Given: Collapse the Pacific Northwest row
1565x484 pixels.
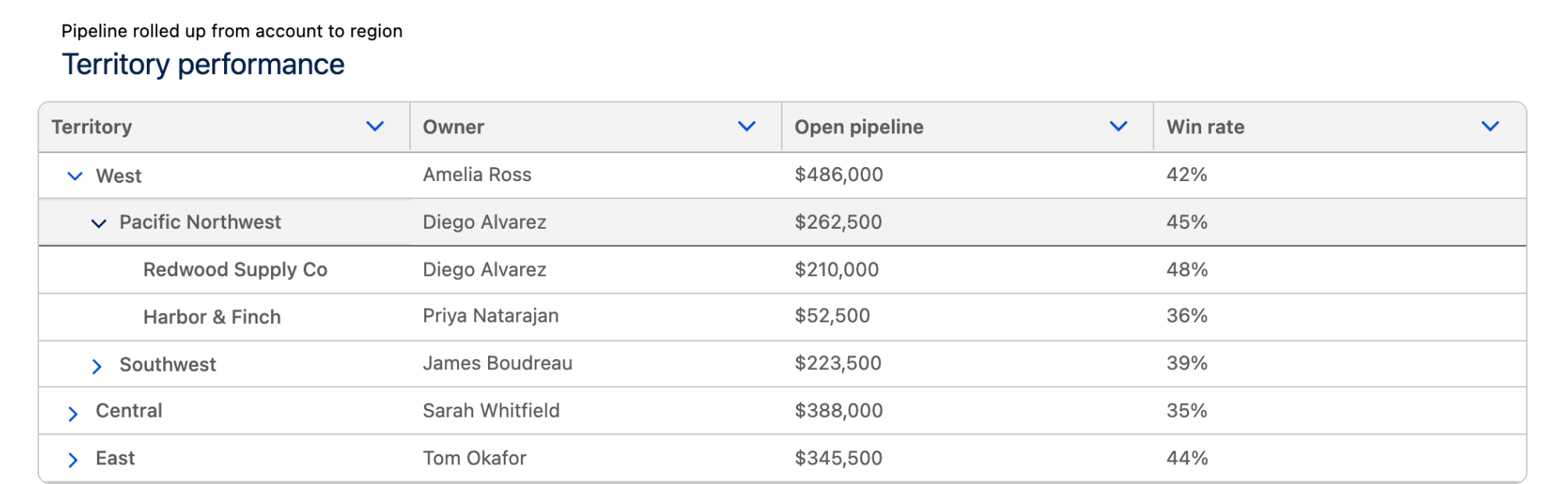Looking at the screenshot, I should coord(98,224).
